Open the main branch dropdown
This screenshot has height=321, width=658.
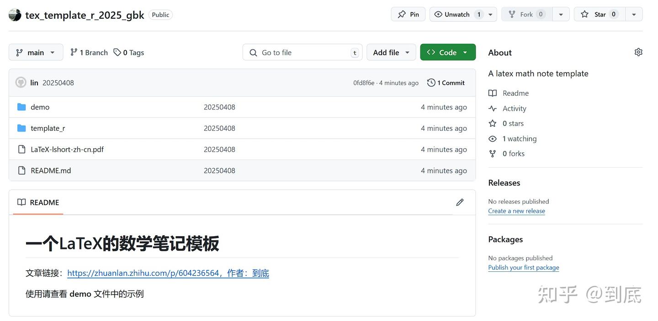36,52
